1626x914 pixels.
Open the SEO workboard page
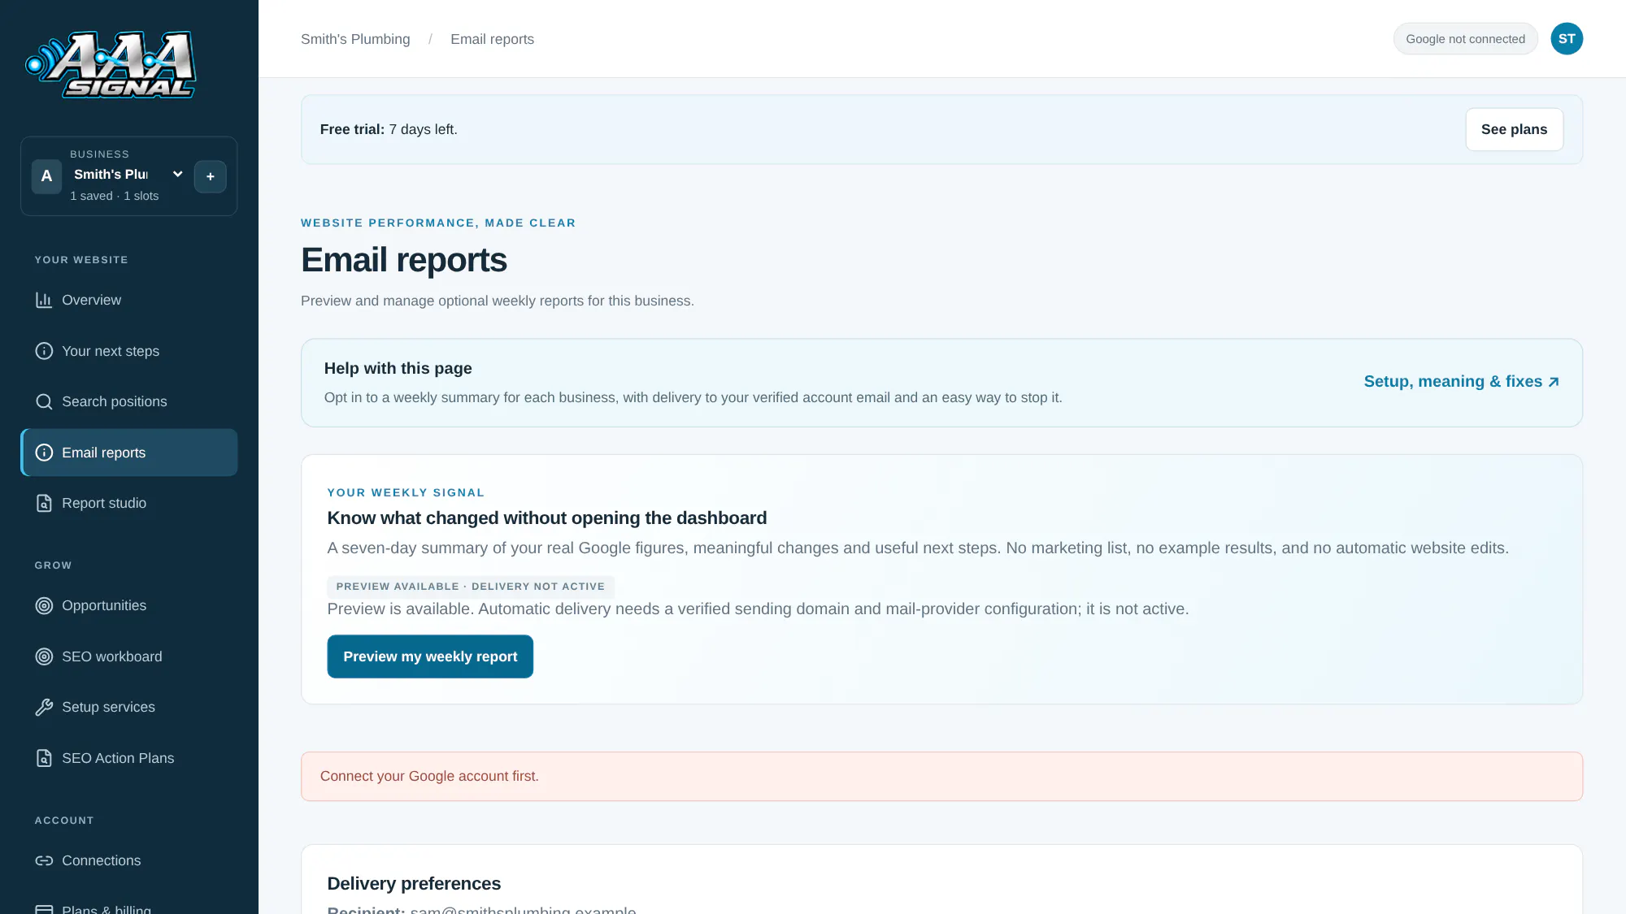[128, 656]
